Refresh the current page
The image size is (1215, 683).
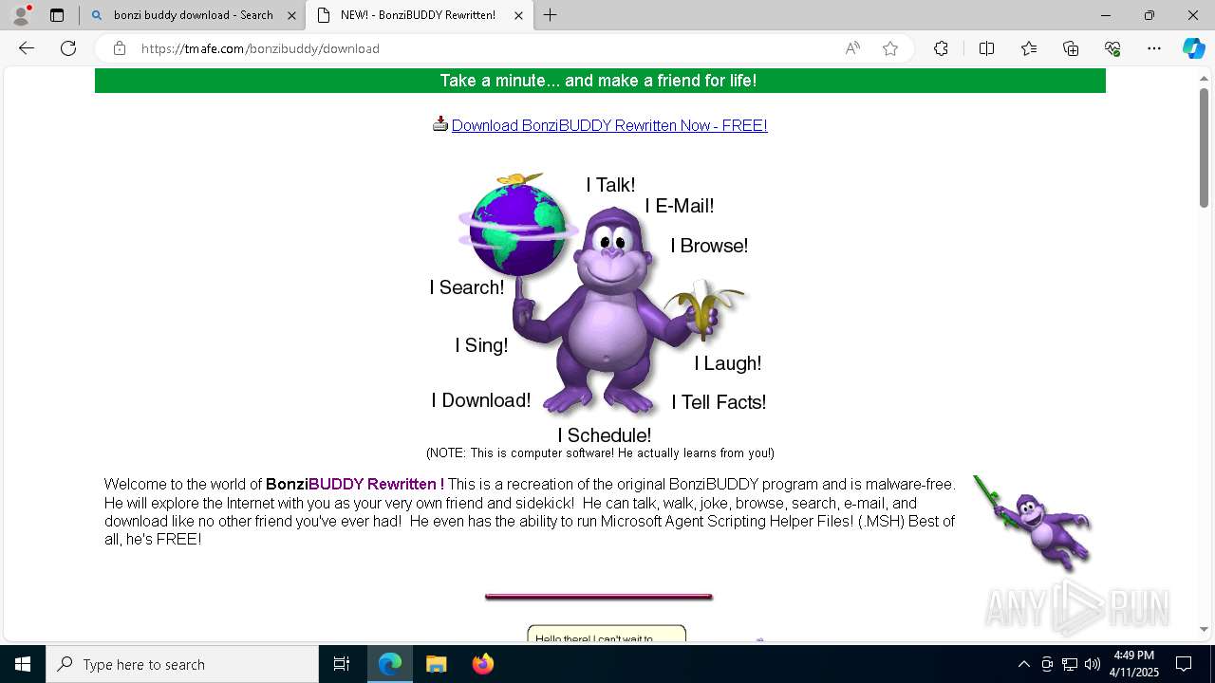[x=68, y=48]
